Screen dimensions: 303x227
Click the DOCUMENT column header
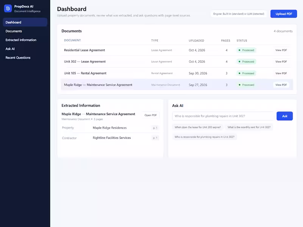point(72,40)
